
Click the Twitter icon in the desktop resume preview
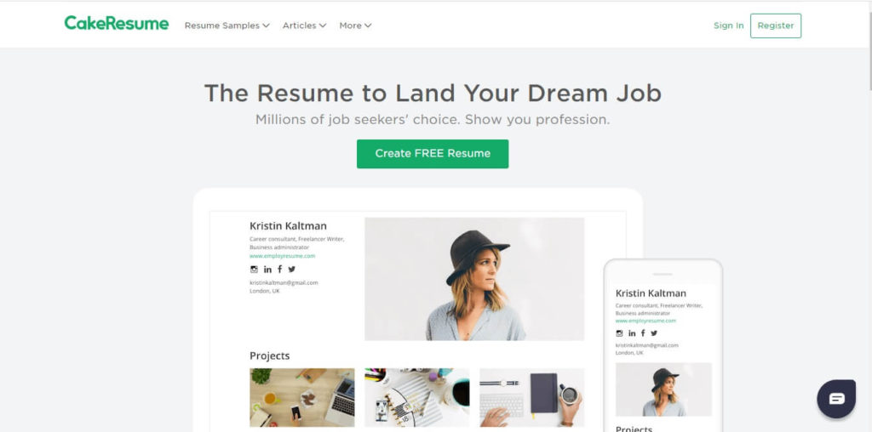(x=291, y=270)
